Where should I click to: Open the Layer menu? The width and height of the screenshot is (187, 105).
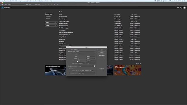[24, 1]
